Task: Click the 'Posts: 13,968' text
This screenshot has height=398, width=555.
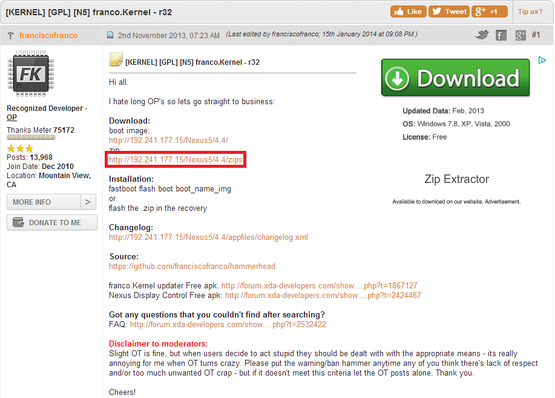Action: [30, 158]
